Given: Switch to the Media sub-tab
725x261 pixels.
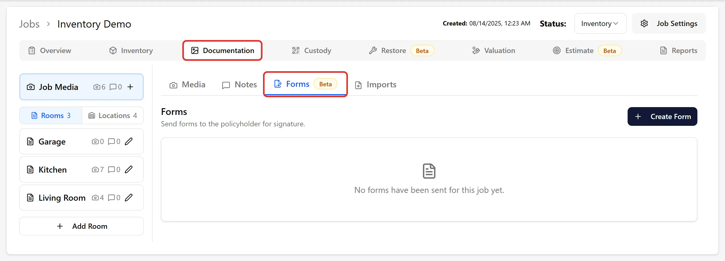Looking at the screenshot, I should (187, 84).
